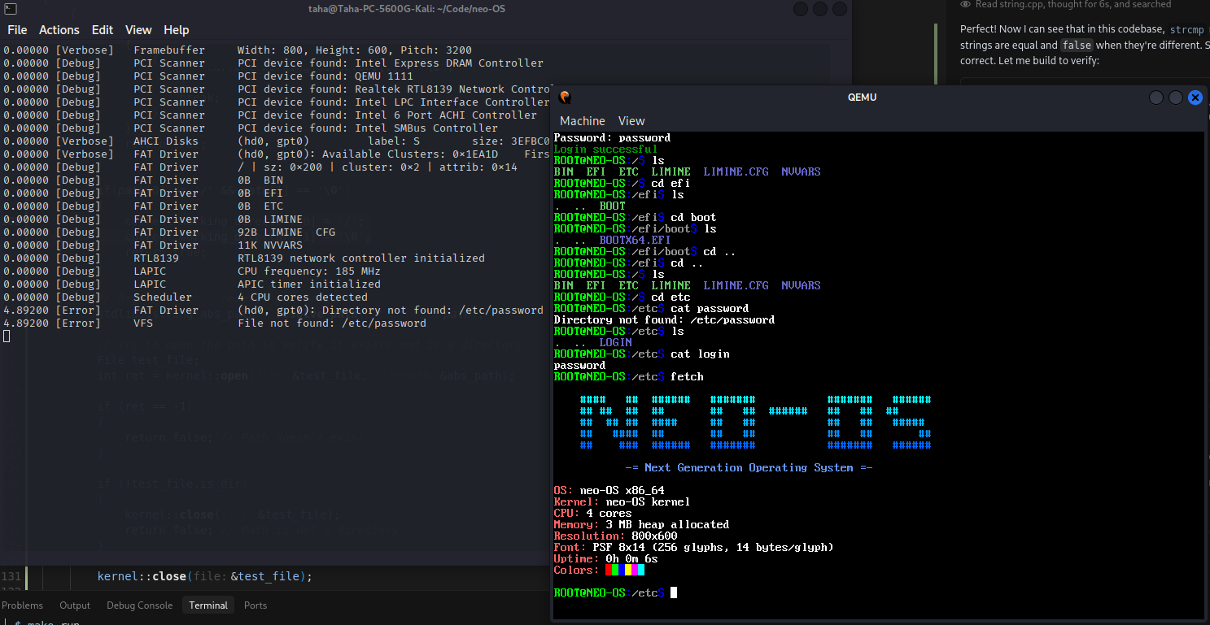The height and width of the screenshot is (625, 1210).
Task: Click 'Intel SMBus Controller' PCI log line
Action: tap(368, 128)
